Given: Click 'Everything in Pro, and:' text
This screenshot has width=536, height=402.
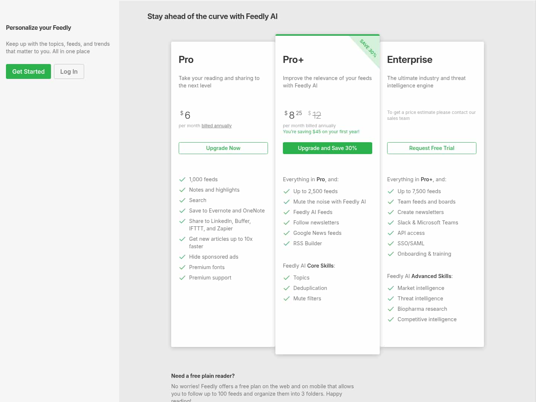Looking at the screenshot, I should 311,179.
